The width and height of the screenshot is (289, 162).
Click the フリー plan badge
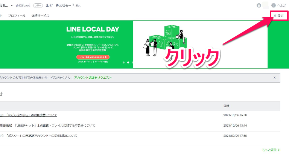(x=38, y=6)
